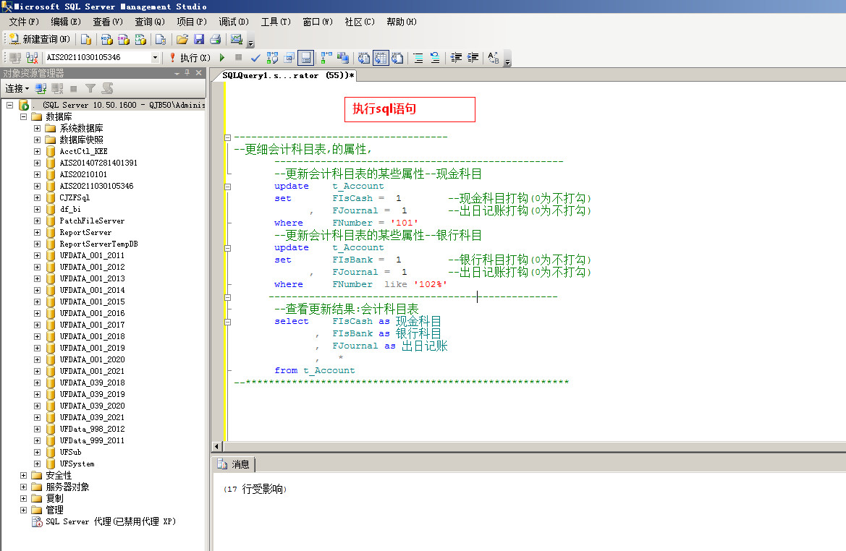846x551 pixels.
Task: Open the 工具 (Tools) menu
Action: pyautogui.click(x=275, y=22)
